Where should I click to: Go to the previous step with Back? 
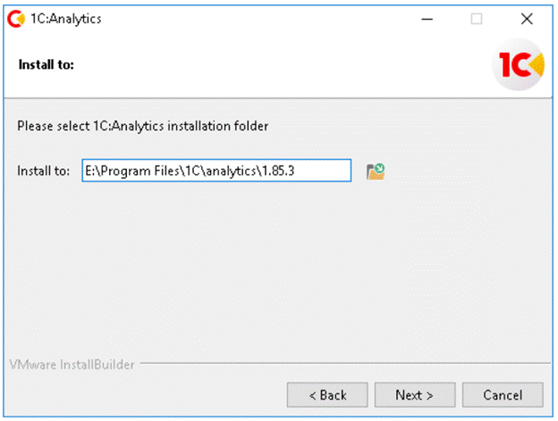coord(327,394)
